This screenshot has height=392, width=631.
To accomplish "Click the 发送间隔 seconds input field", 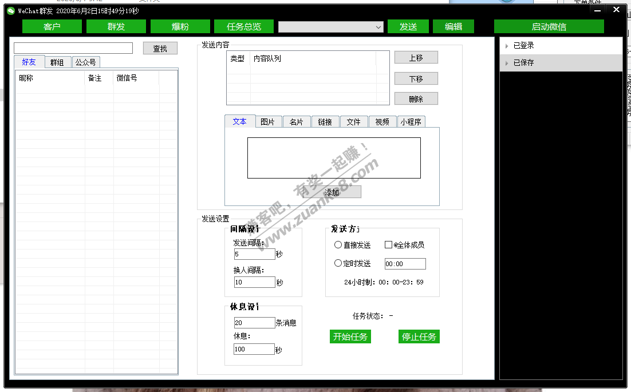I will tap(254, 254).
